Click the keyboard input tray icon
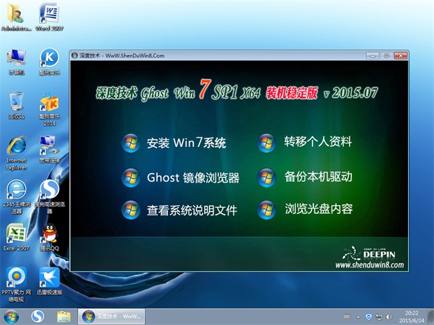 [347, 317]
